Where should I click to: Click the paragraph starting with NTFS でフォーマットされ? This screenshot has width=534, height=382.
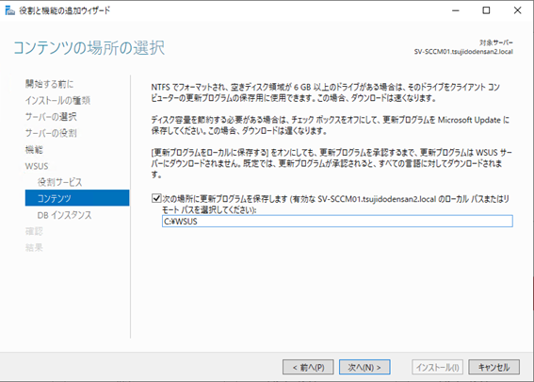325,92
